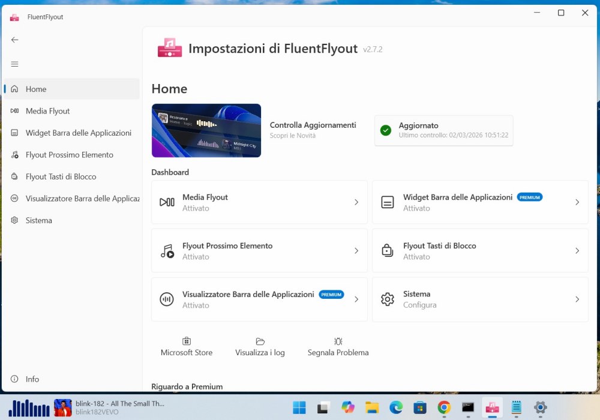Expand the Flyout Tasti di Blocco card chevron
Image resolution: width=600 pixels, height=420 pixels.
coord(577,250)
